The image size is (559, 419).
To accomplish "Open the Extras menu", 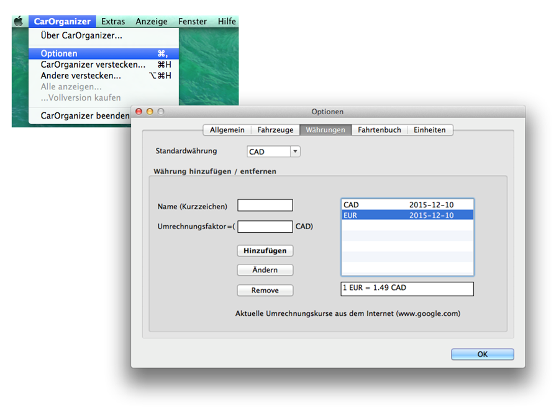I will tap(113, 22).
